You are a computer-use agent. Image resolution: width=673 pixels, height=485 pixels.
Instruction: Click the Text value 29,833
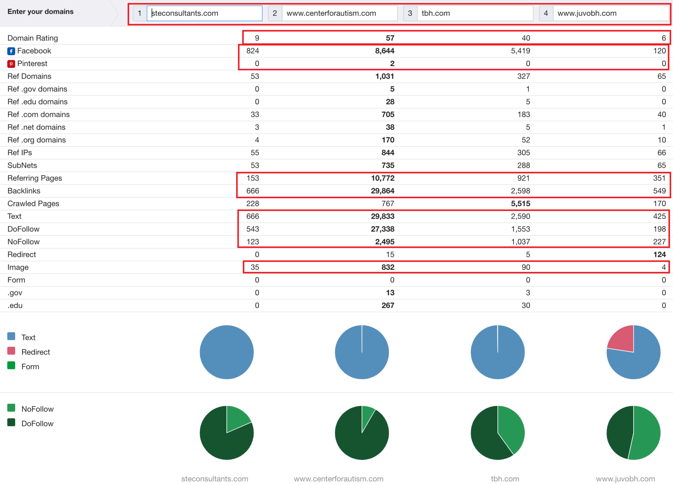383,216
